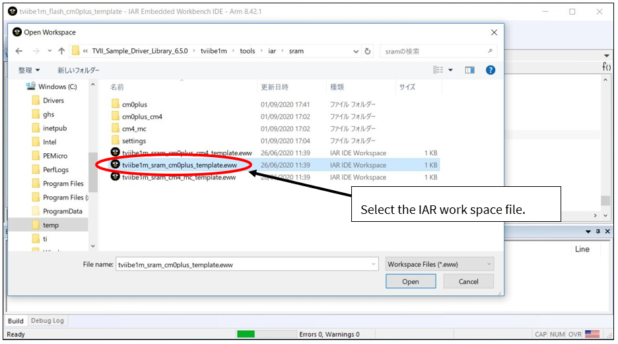Image resolution: width=618 pixels, height=344 pixels.
Task: Sort by 更新日時 column header
Action: [275, 87]
